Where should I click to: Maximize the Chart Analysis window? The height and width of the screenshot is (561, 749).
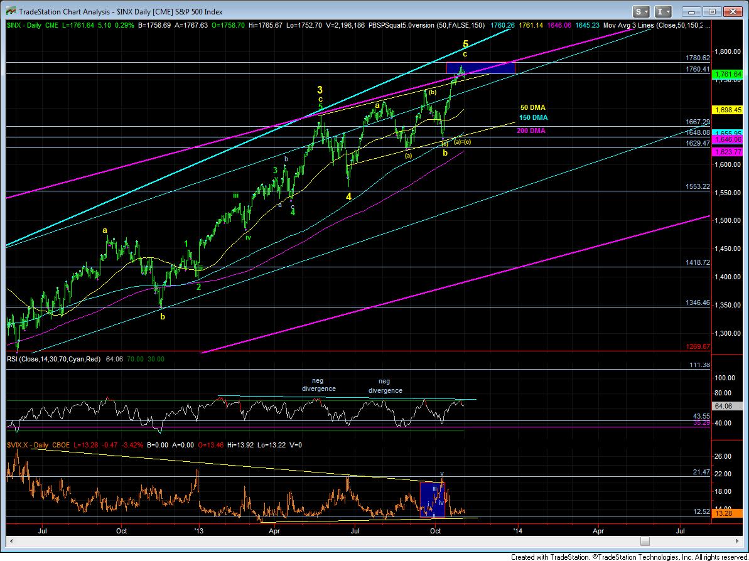(x=712, y=11)
